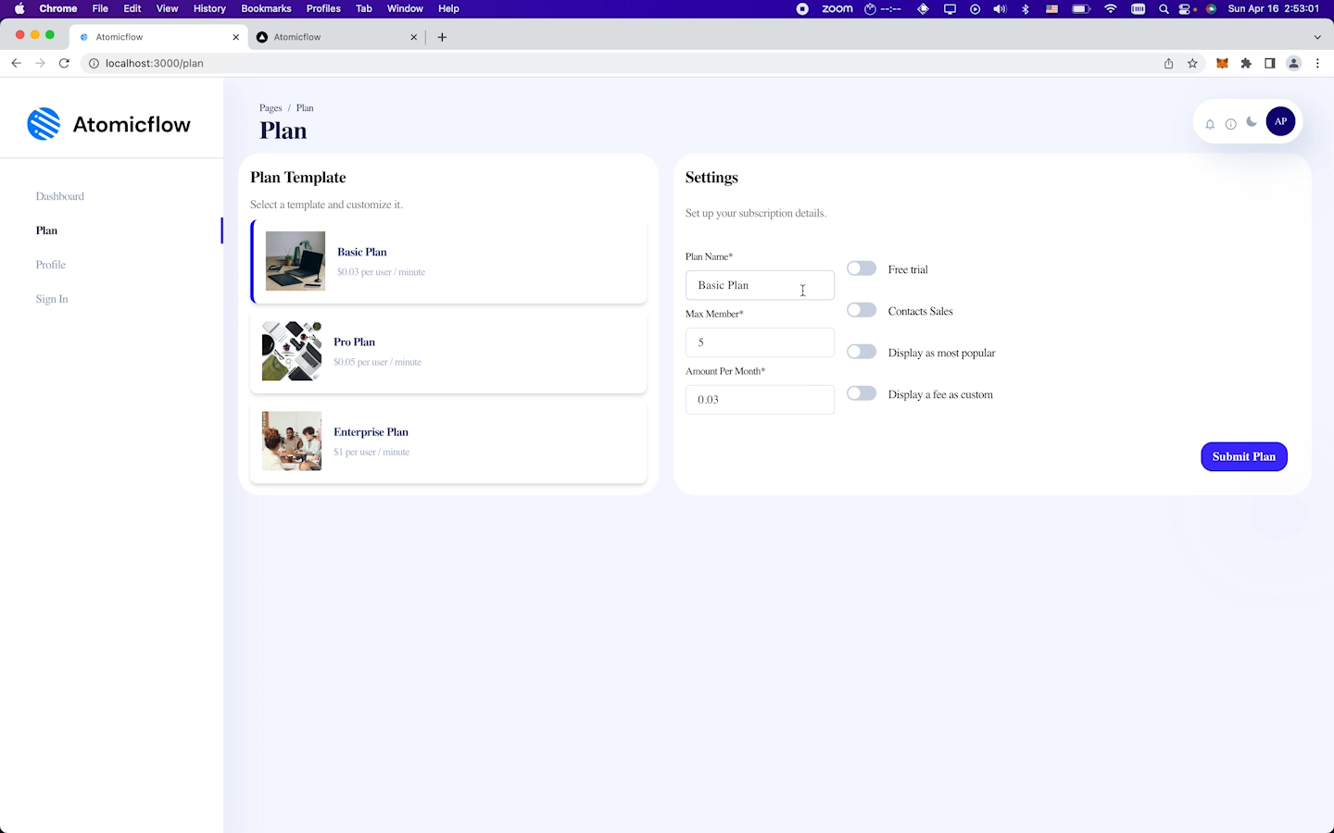This screenshot has width=1334, height=833.
Task: Open the AP user avatar menu
Action: click(x=1280, y=121)
